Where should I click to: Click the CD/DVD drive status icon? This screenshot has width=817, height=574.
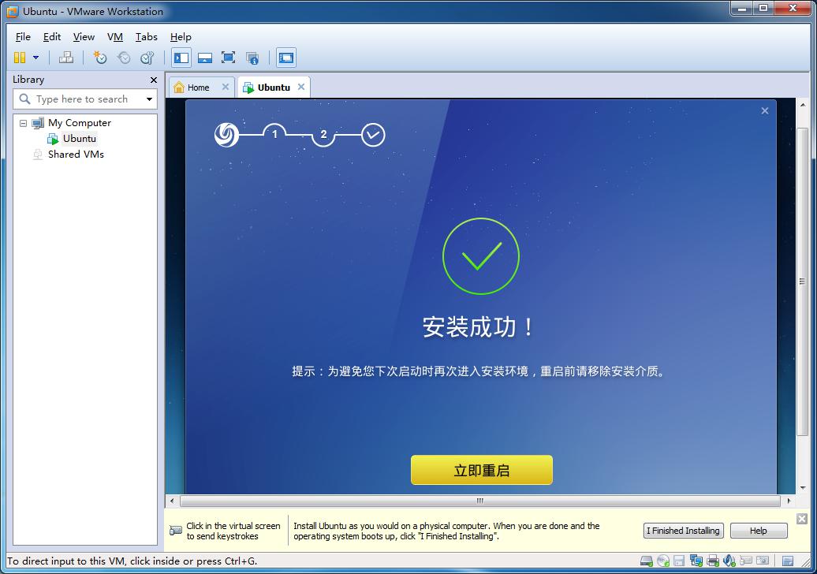pyautogui.click(x=662, y=561)
